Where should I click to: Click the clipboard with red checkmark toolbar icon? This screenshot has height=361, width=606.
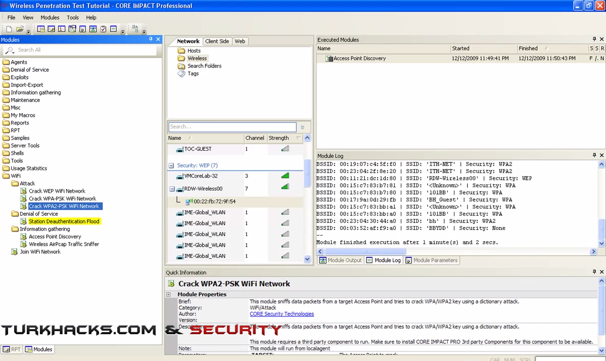[x=103, y=29]
